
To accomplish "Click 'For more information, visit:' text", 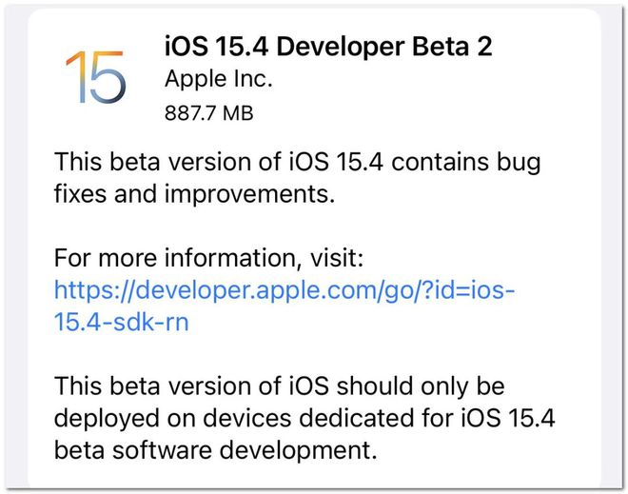I will pos(208,257).
